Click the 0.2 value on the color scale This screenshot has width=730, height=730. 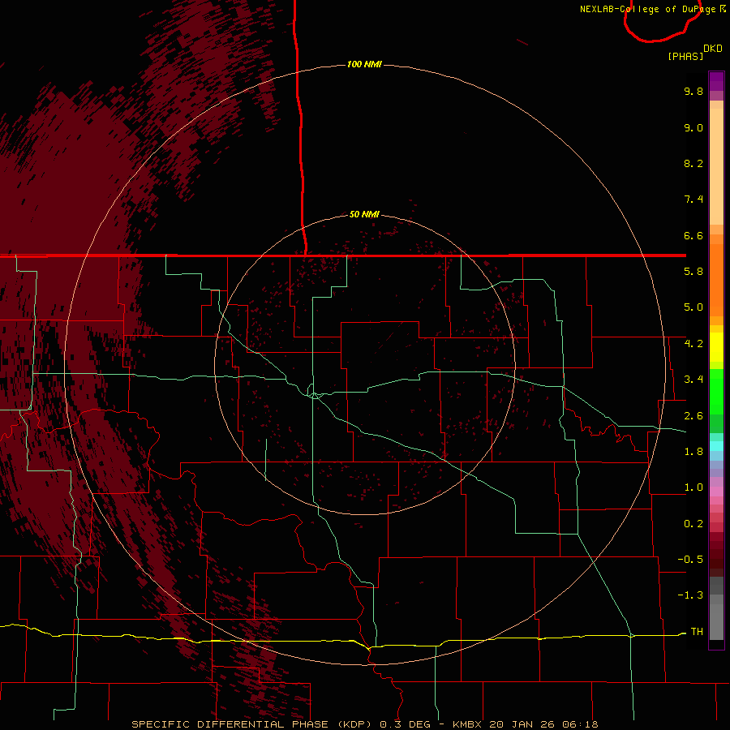(x=693, y=523)
